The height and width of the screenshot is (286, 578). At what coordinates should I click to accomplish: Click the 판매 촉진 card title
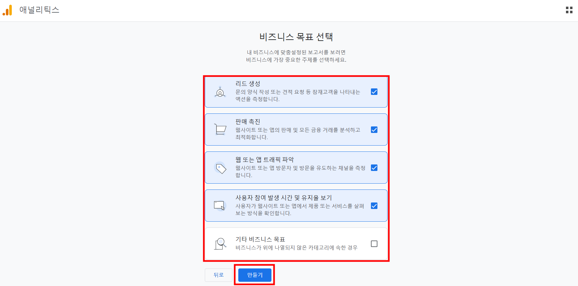click(248, 122)
